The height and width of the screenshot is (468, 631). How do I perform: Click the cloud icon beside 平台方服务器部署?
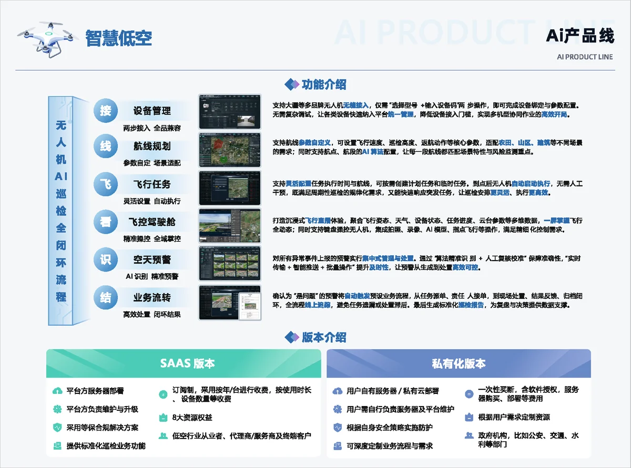(x=57, y=391)
